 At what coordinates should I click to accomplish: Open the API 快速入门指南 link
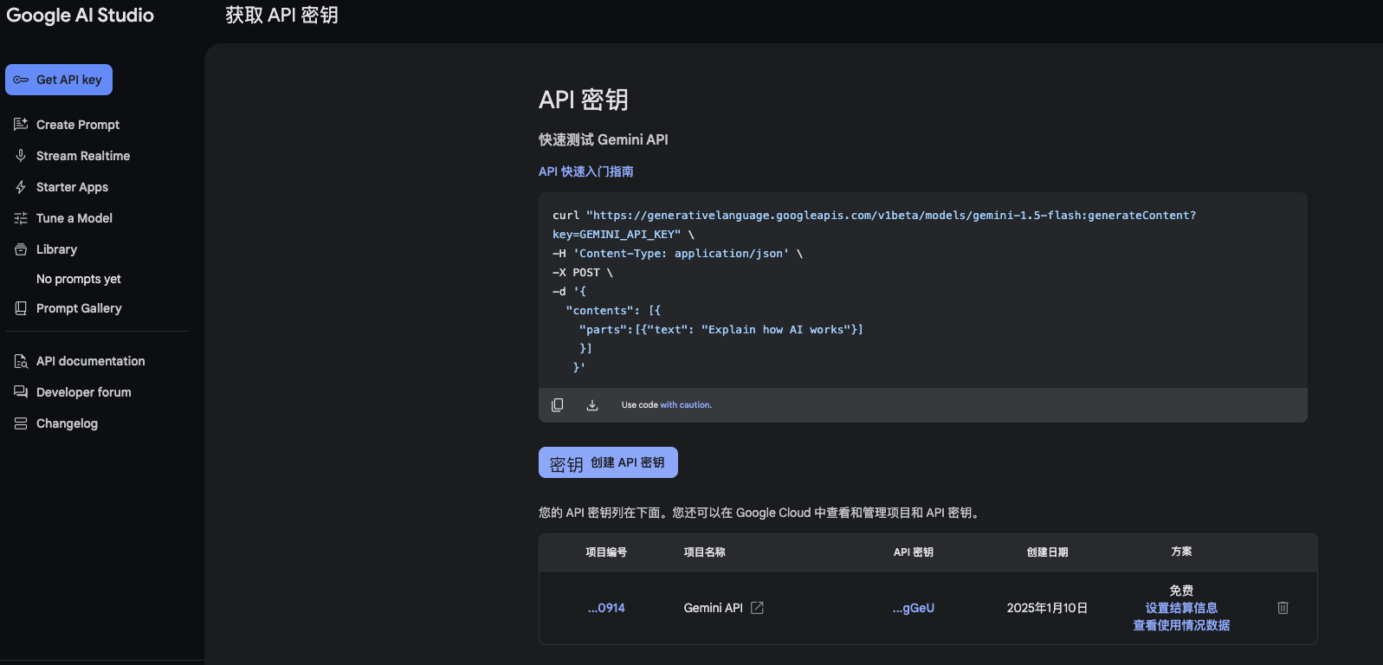585,171
